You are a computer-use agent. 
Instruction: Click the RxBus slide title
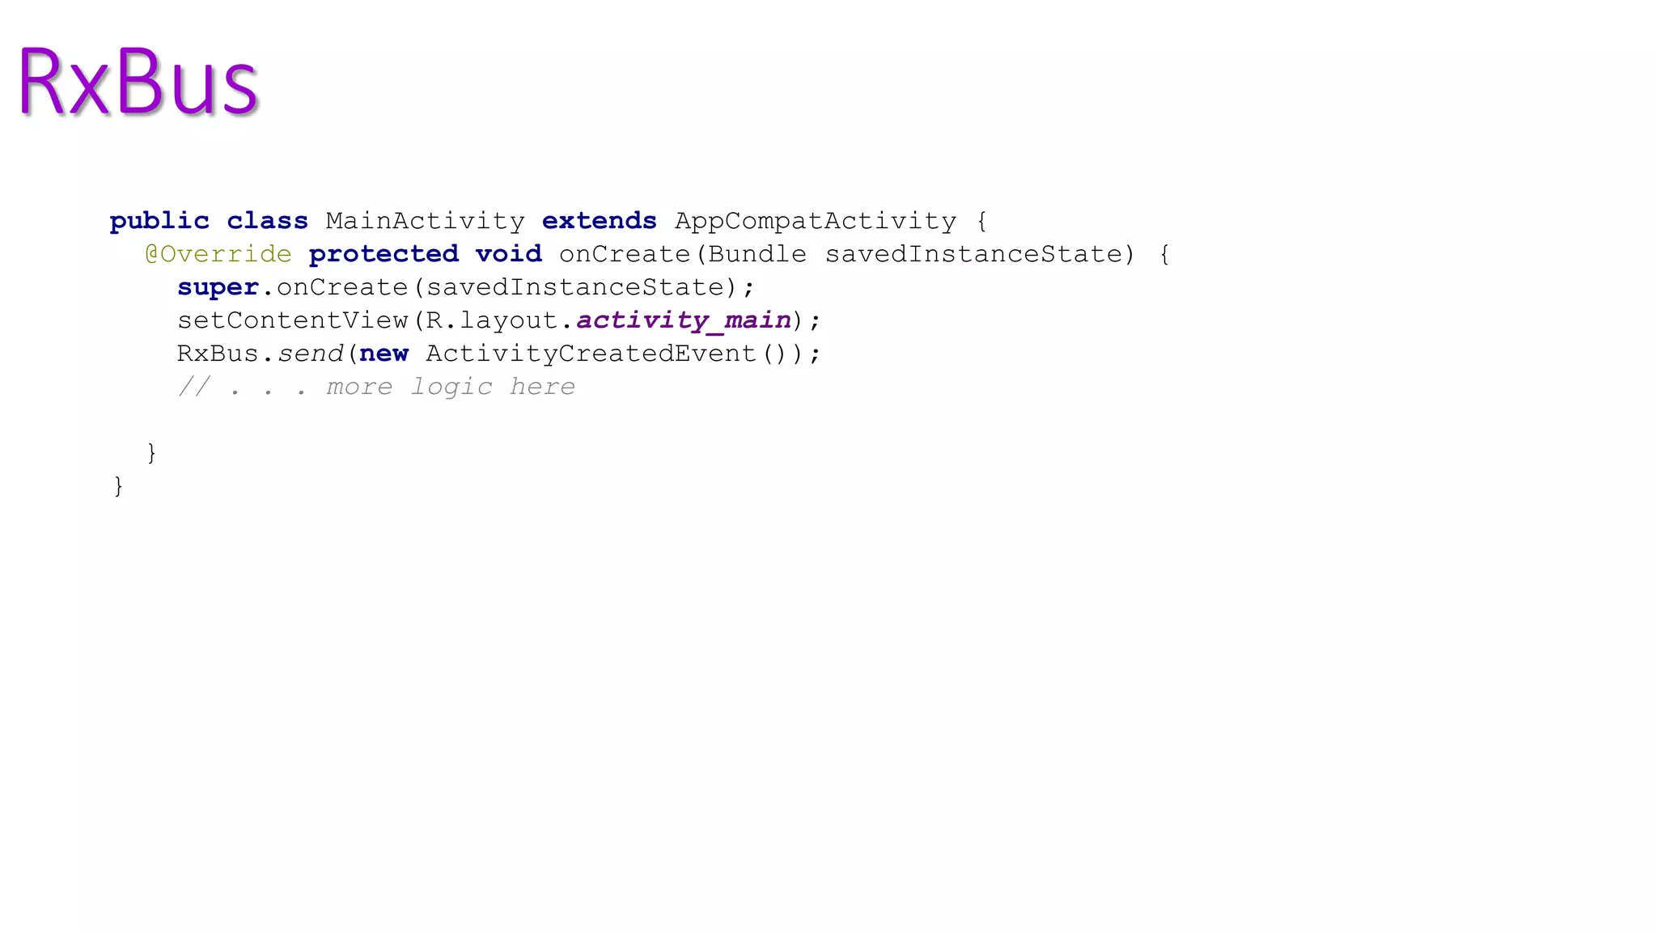pyautogui.click(x=138, y=81)
